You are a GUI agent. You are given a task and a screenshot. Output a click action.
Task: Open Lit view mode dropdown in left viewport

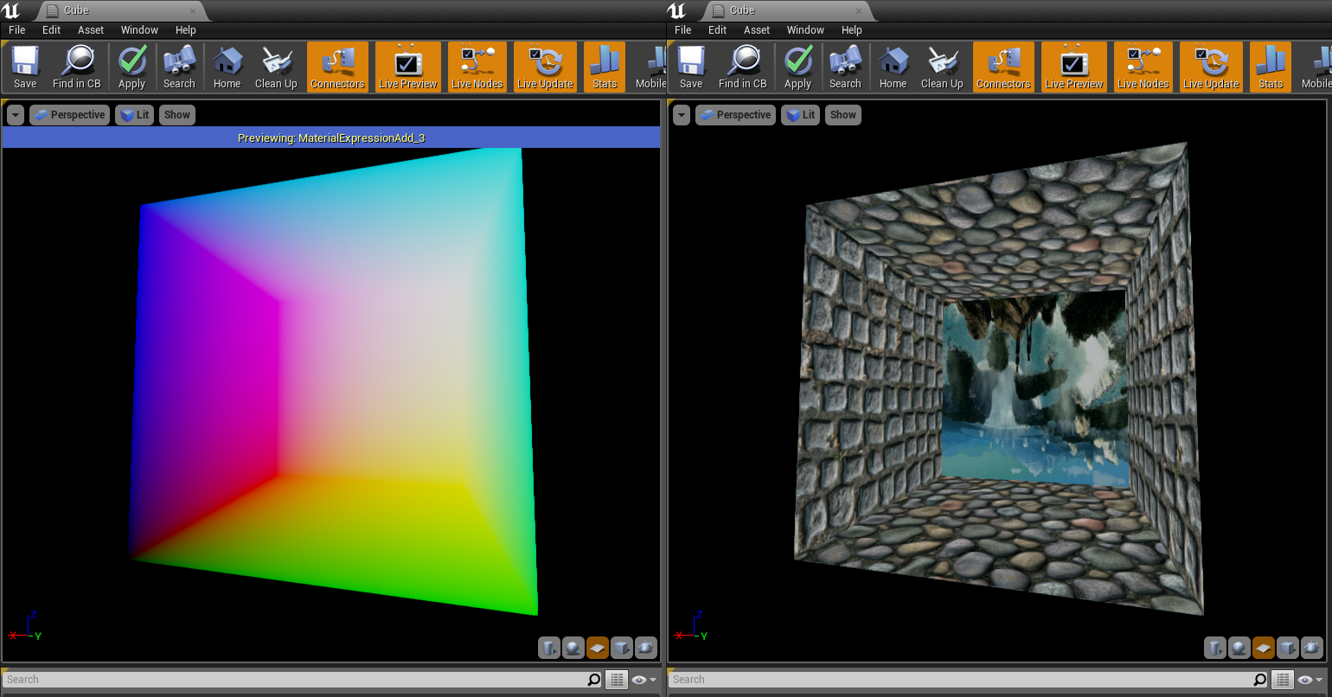(x=134, y=115)
